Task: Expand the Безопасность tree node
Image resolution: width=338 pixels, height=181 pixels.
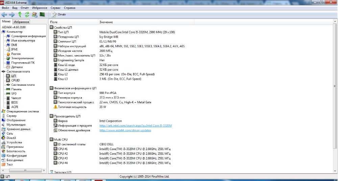Action: click(x=16, y=151)
